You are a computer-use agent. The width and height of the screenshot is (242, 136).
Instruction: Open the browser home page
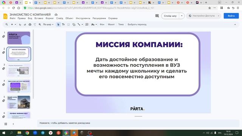click(19, 8)
